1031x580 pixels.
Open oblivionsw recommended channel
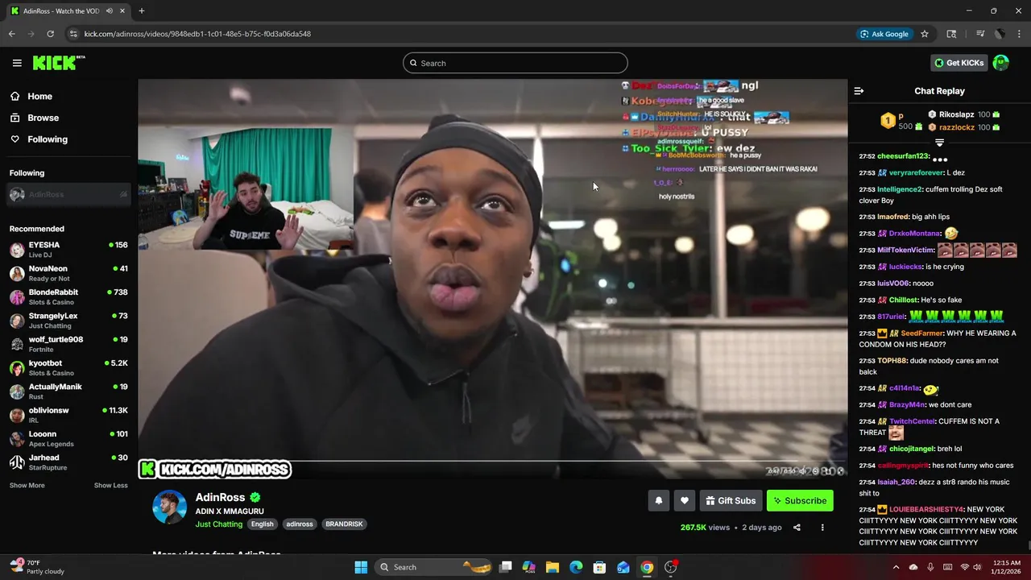tap(68, 415)
